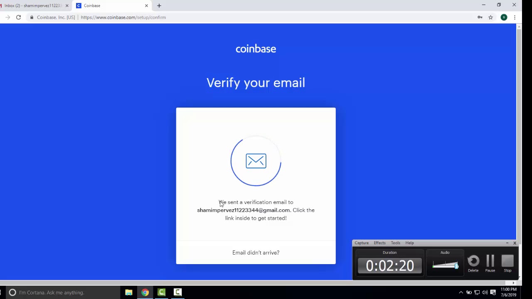Open the recorder Tools menu
The image size is (532, 299).
click(x=395, y=243)
